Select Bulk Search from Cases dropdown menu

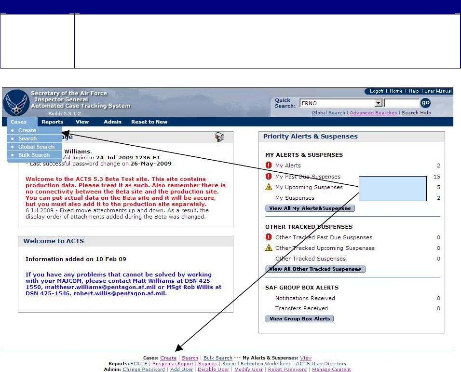click(34, 155)
